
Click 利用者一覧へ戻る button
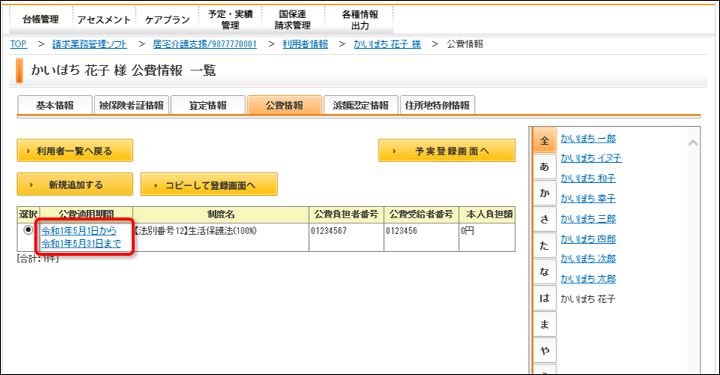click(x=75, y=151)
